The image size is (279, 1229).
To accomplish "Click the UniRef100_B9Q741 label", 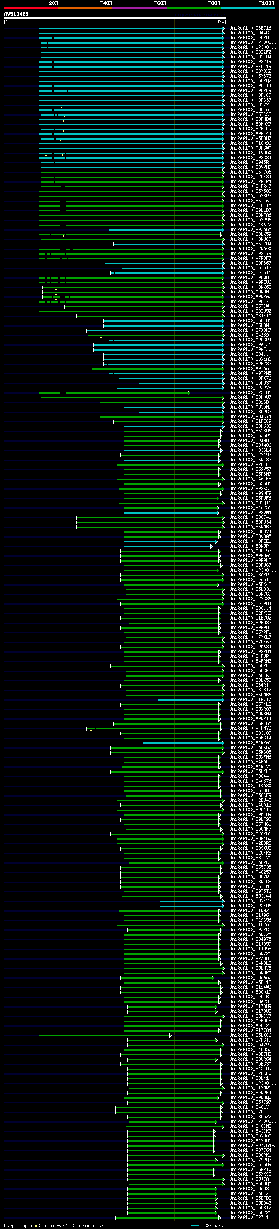I will [250, 517].
